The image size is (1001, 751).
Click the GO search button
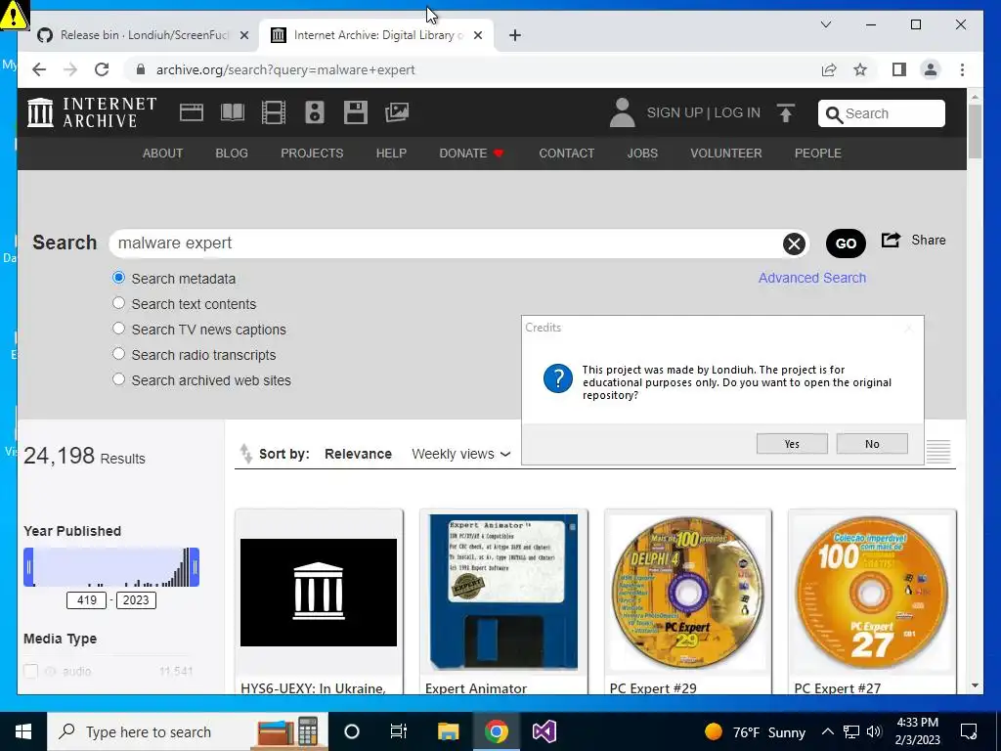pos(846,243)
